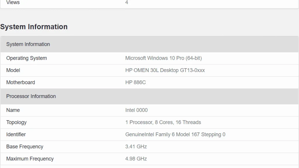
Task: Click the Views row label
Action: pyautogui.click(x=13, y=3)
